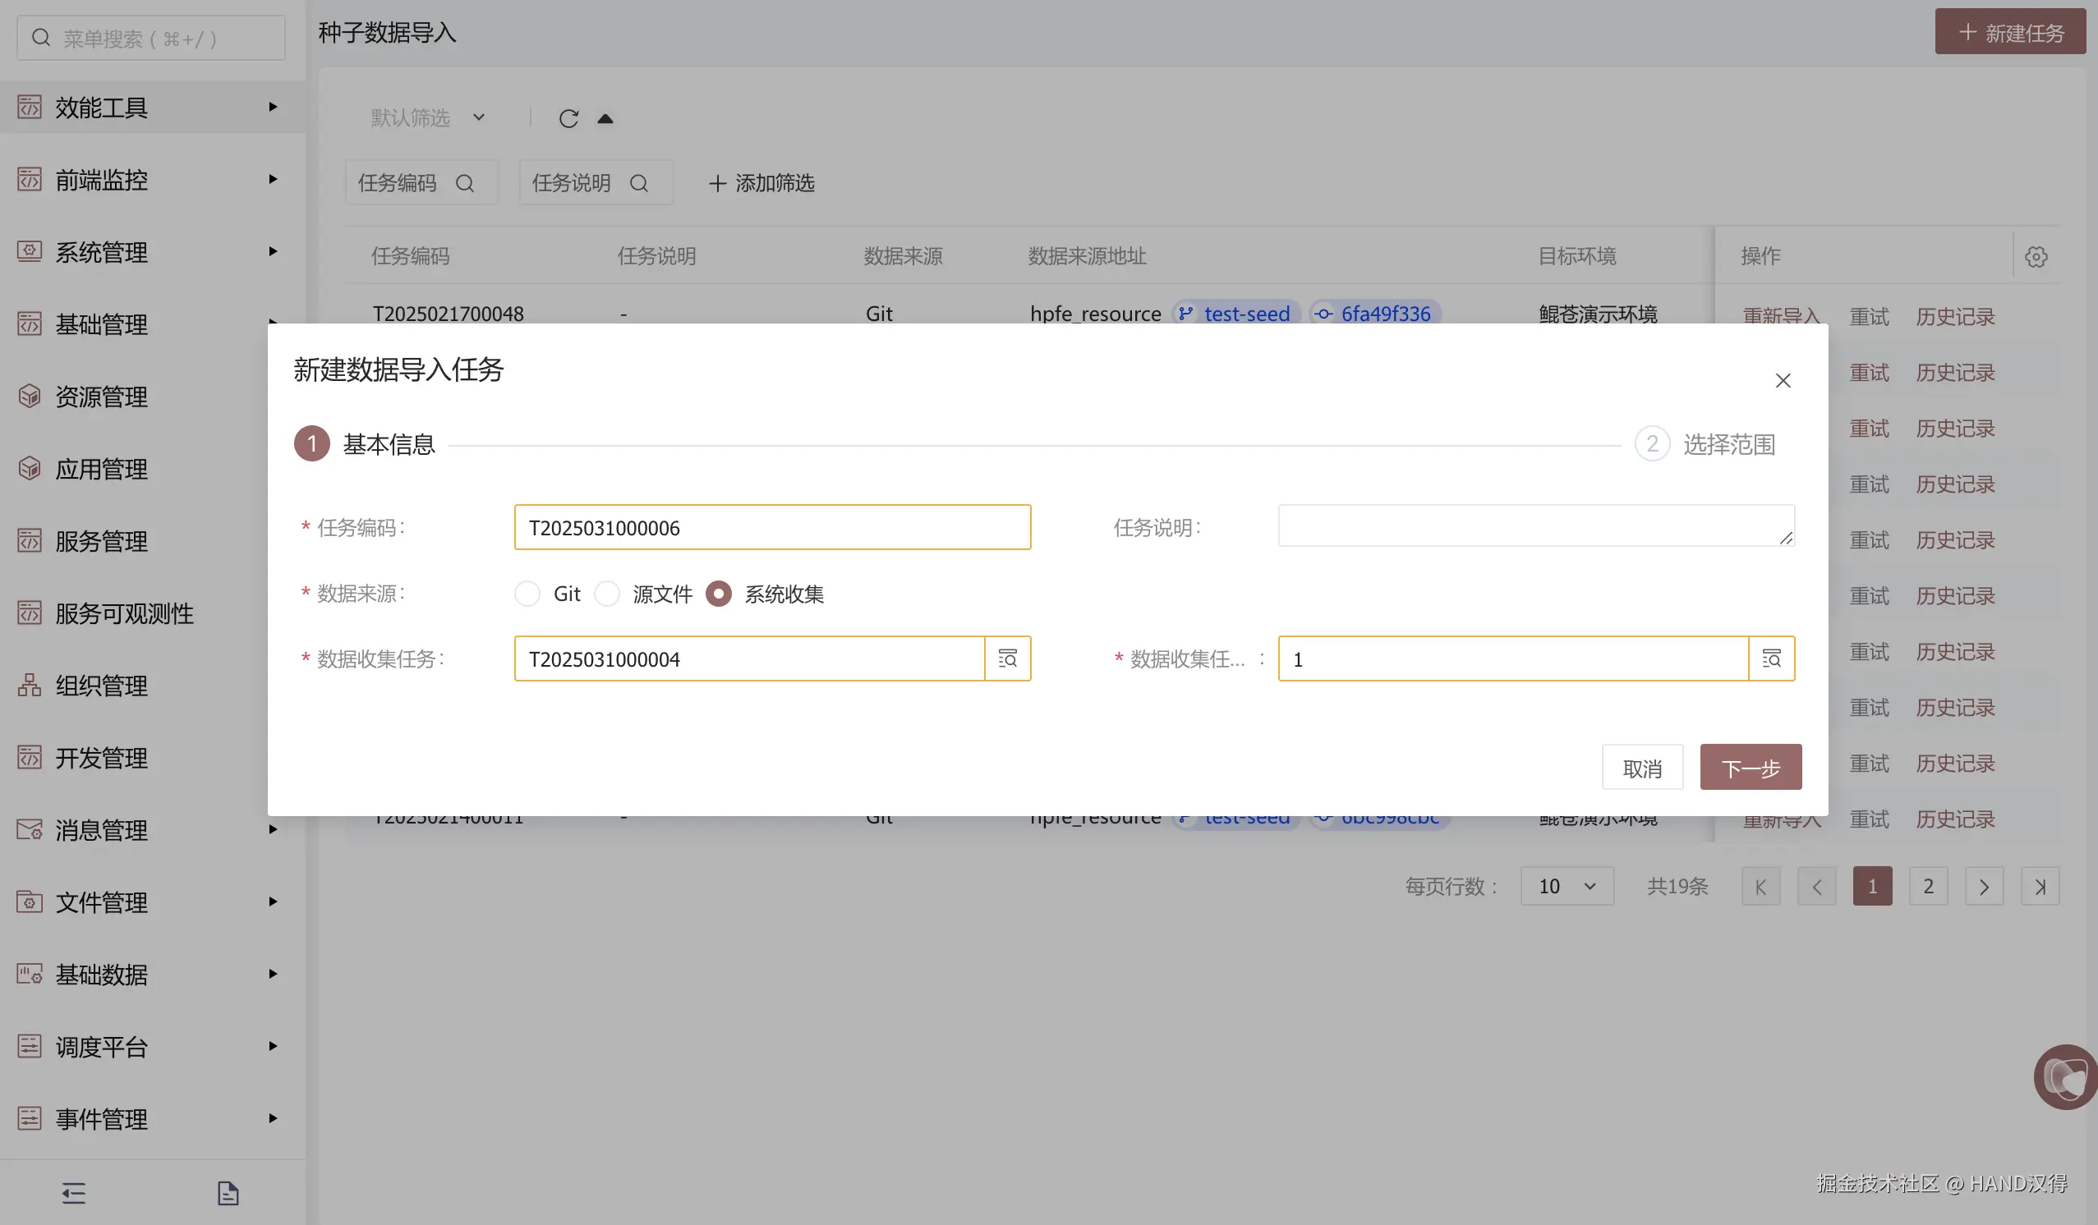Click the floating assistant avatar icon

(x=2066, y=1077)
